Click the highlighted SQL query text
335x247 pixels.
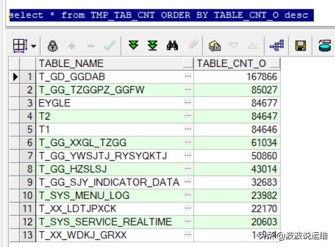pos(162,15)
